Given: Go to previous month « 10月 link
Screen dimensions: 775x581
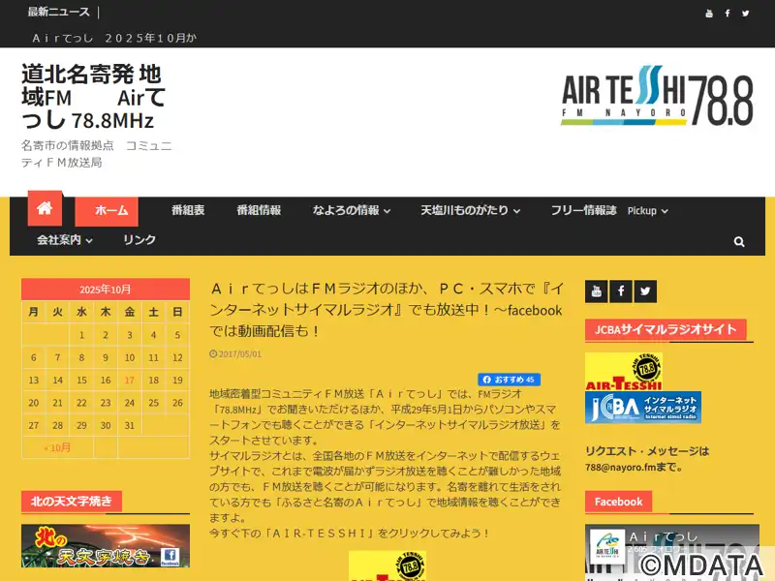Looking at the screenshot, I should pyautogui.click(x=57, y=447).
